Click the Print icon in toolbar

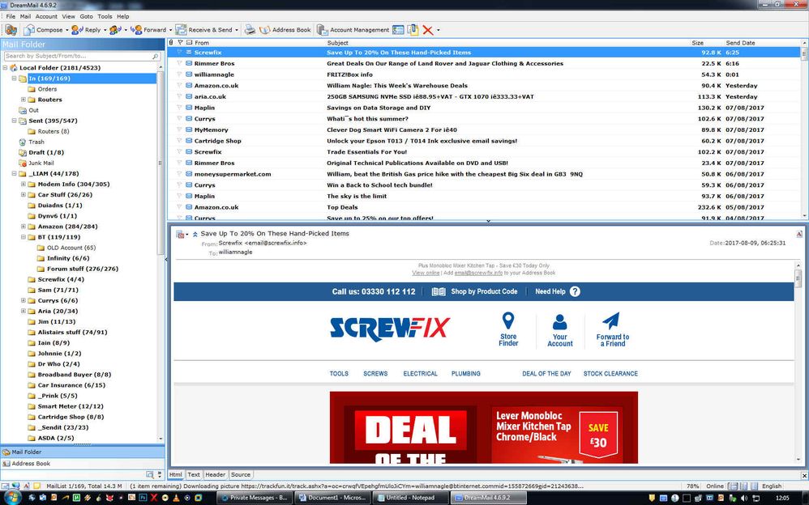250,30
